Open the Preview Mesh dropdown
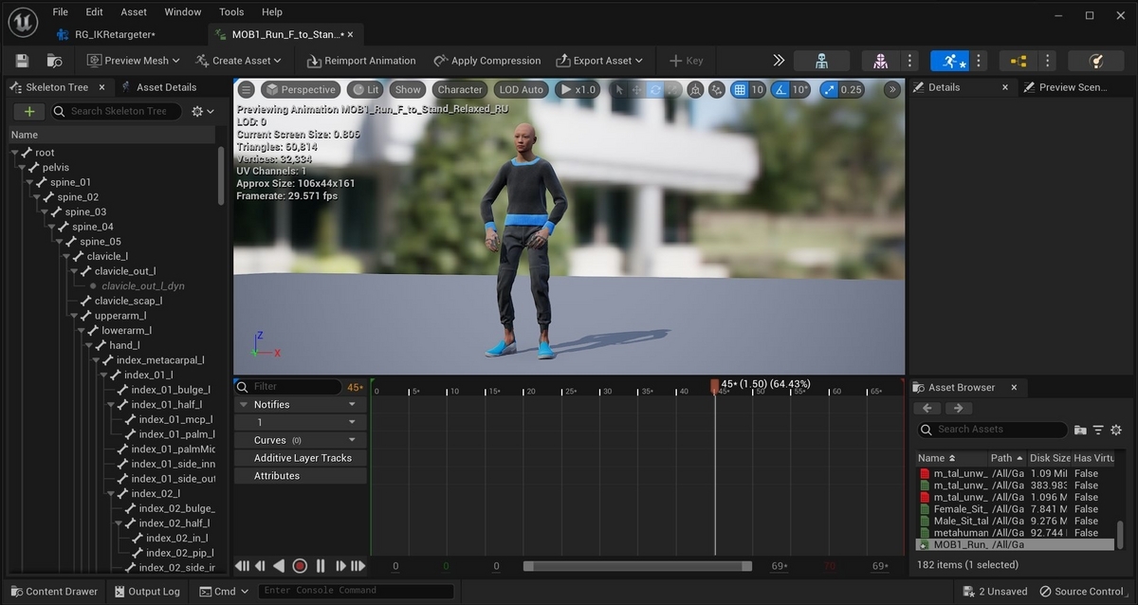Image resolution: width=1138 pixels, height=605 pixels. point(134,61)
